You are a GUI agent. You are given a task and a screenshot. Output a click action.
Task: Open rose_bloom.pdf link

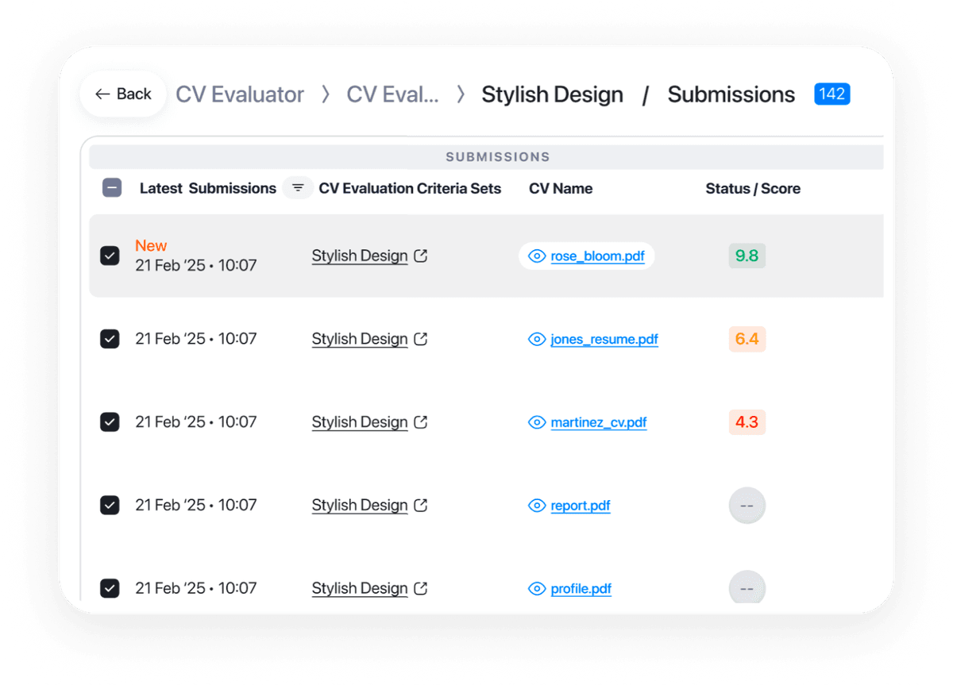point(597,256)
